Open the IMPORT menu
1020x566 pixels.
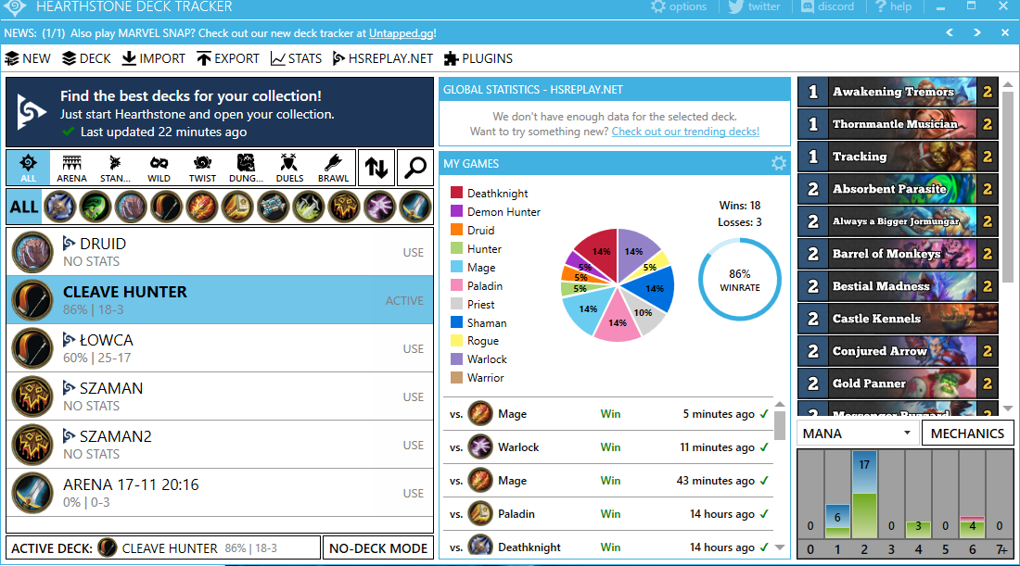[154, 58]
